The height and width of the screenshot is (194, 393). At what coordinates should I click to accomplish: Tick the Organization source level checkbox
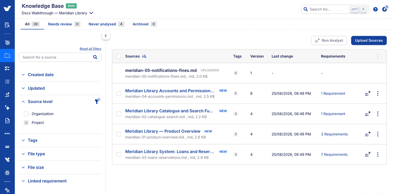coord(26,114)
